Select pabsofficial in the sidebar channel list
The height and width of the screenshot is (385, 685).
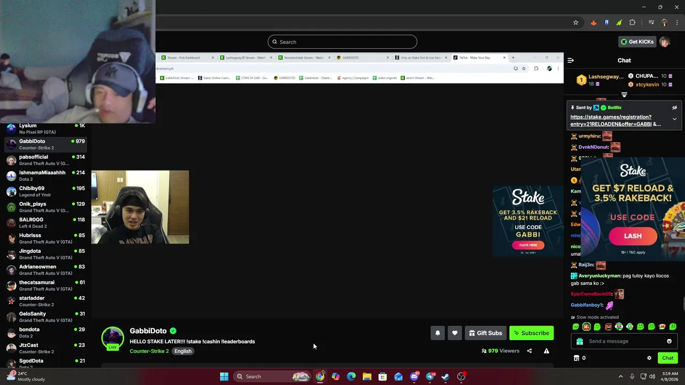click(x=45, y=160)
